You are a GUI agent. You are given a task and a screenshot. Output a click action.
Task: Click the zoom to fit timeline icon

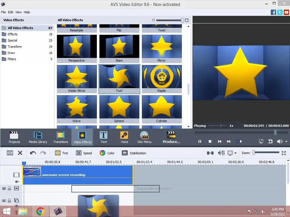tap(284, 153)
